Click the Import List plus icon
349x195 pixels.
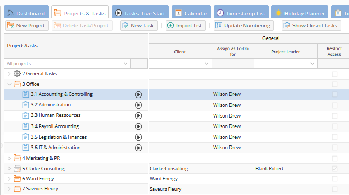(x=170, y=25)
